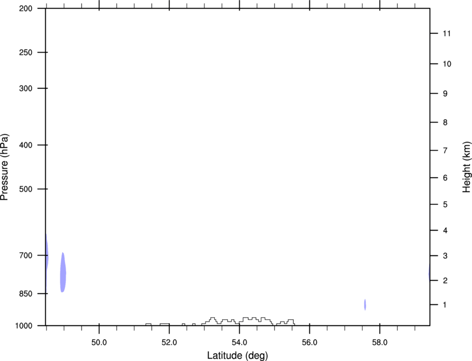
Task: Click the 56.0 latitude label
Action: (x=309, y=342)
